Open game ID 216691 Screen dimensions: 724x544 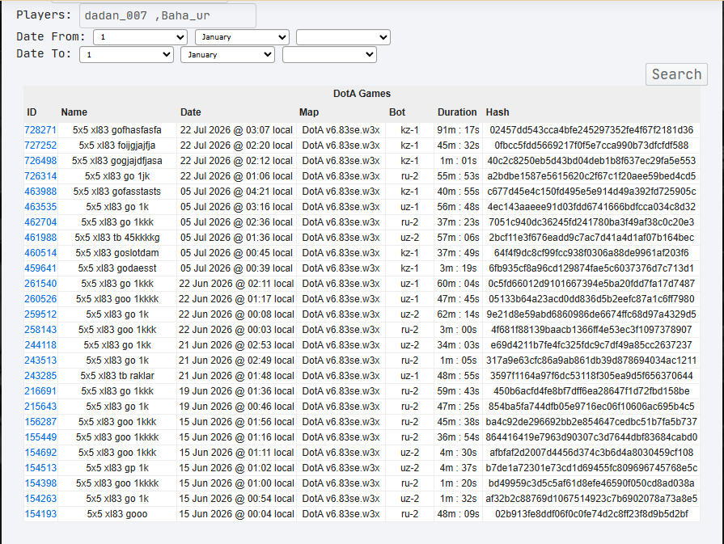(x=40, y=391)
